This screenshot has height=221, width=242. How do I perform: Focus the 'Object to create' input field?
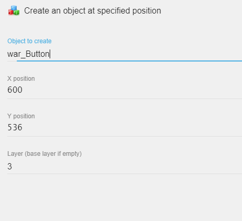point(124,54)
